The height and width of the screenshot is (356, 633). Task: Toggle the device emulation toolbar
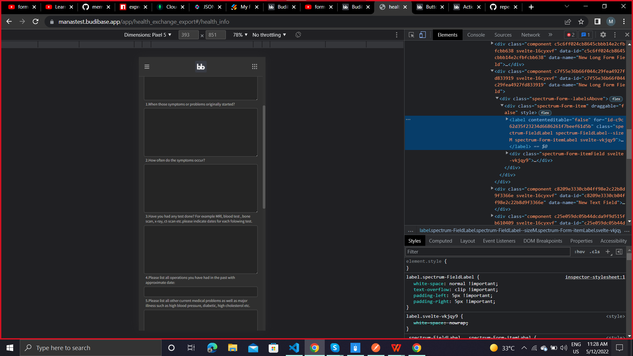coord(423,35)
